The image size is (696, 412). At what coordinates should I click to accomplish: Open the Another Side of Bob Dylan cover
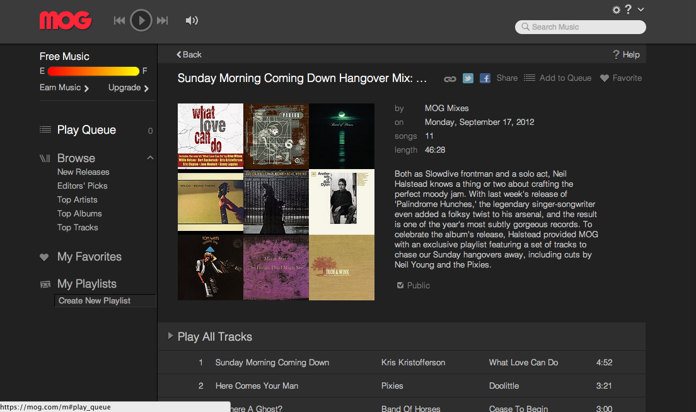pyautogui.click(x=342, y=202)
